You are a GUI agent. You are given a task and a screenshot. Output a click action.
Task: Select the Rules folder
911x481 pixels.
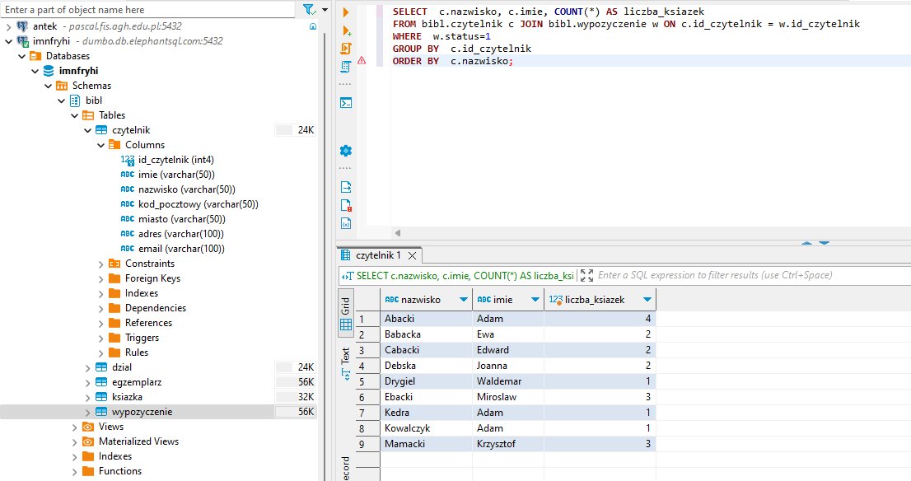click(137, 353)
